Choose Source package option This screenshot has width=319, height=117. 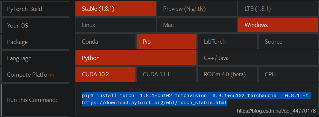coord(288,42)
